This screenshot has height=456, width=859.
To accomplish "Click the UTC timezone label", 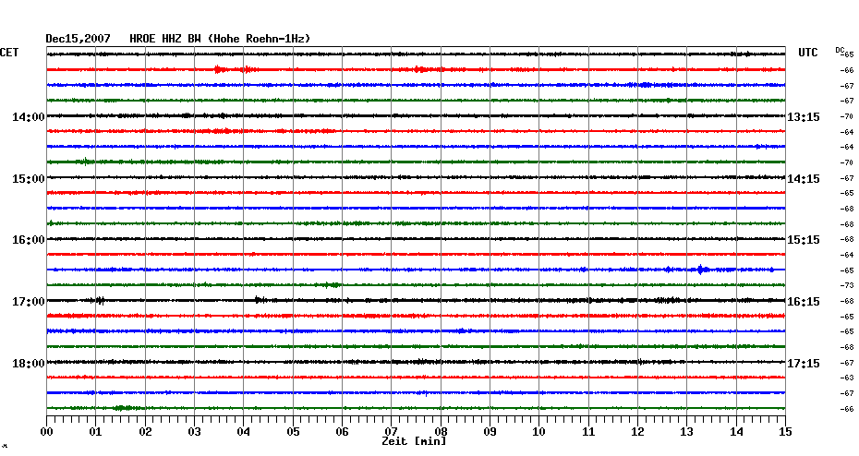I will 808,53.
